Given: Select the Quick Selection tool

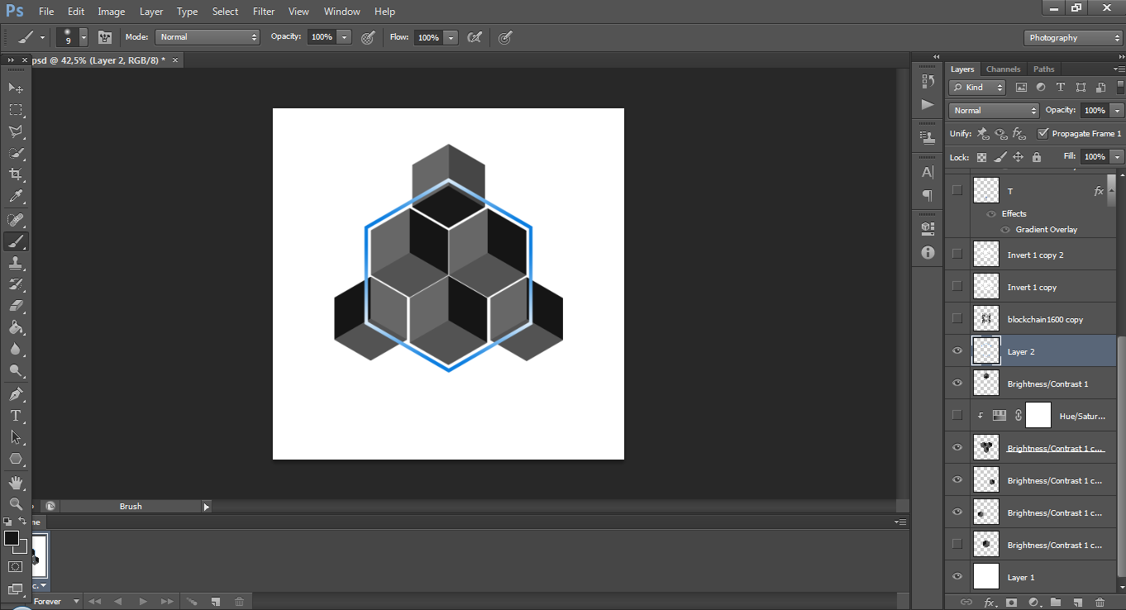Looking at the screenshot, I should tap(15, 153).
